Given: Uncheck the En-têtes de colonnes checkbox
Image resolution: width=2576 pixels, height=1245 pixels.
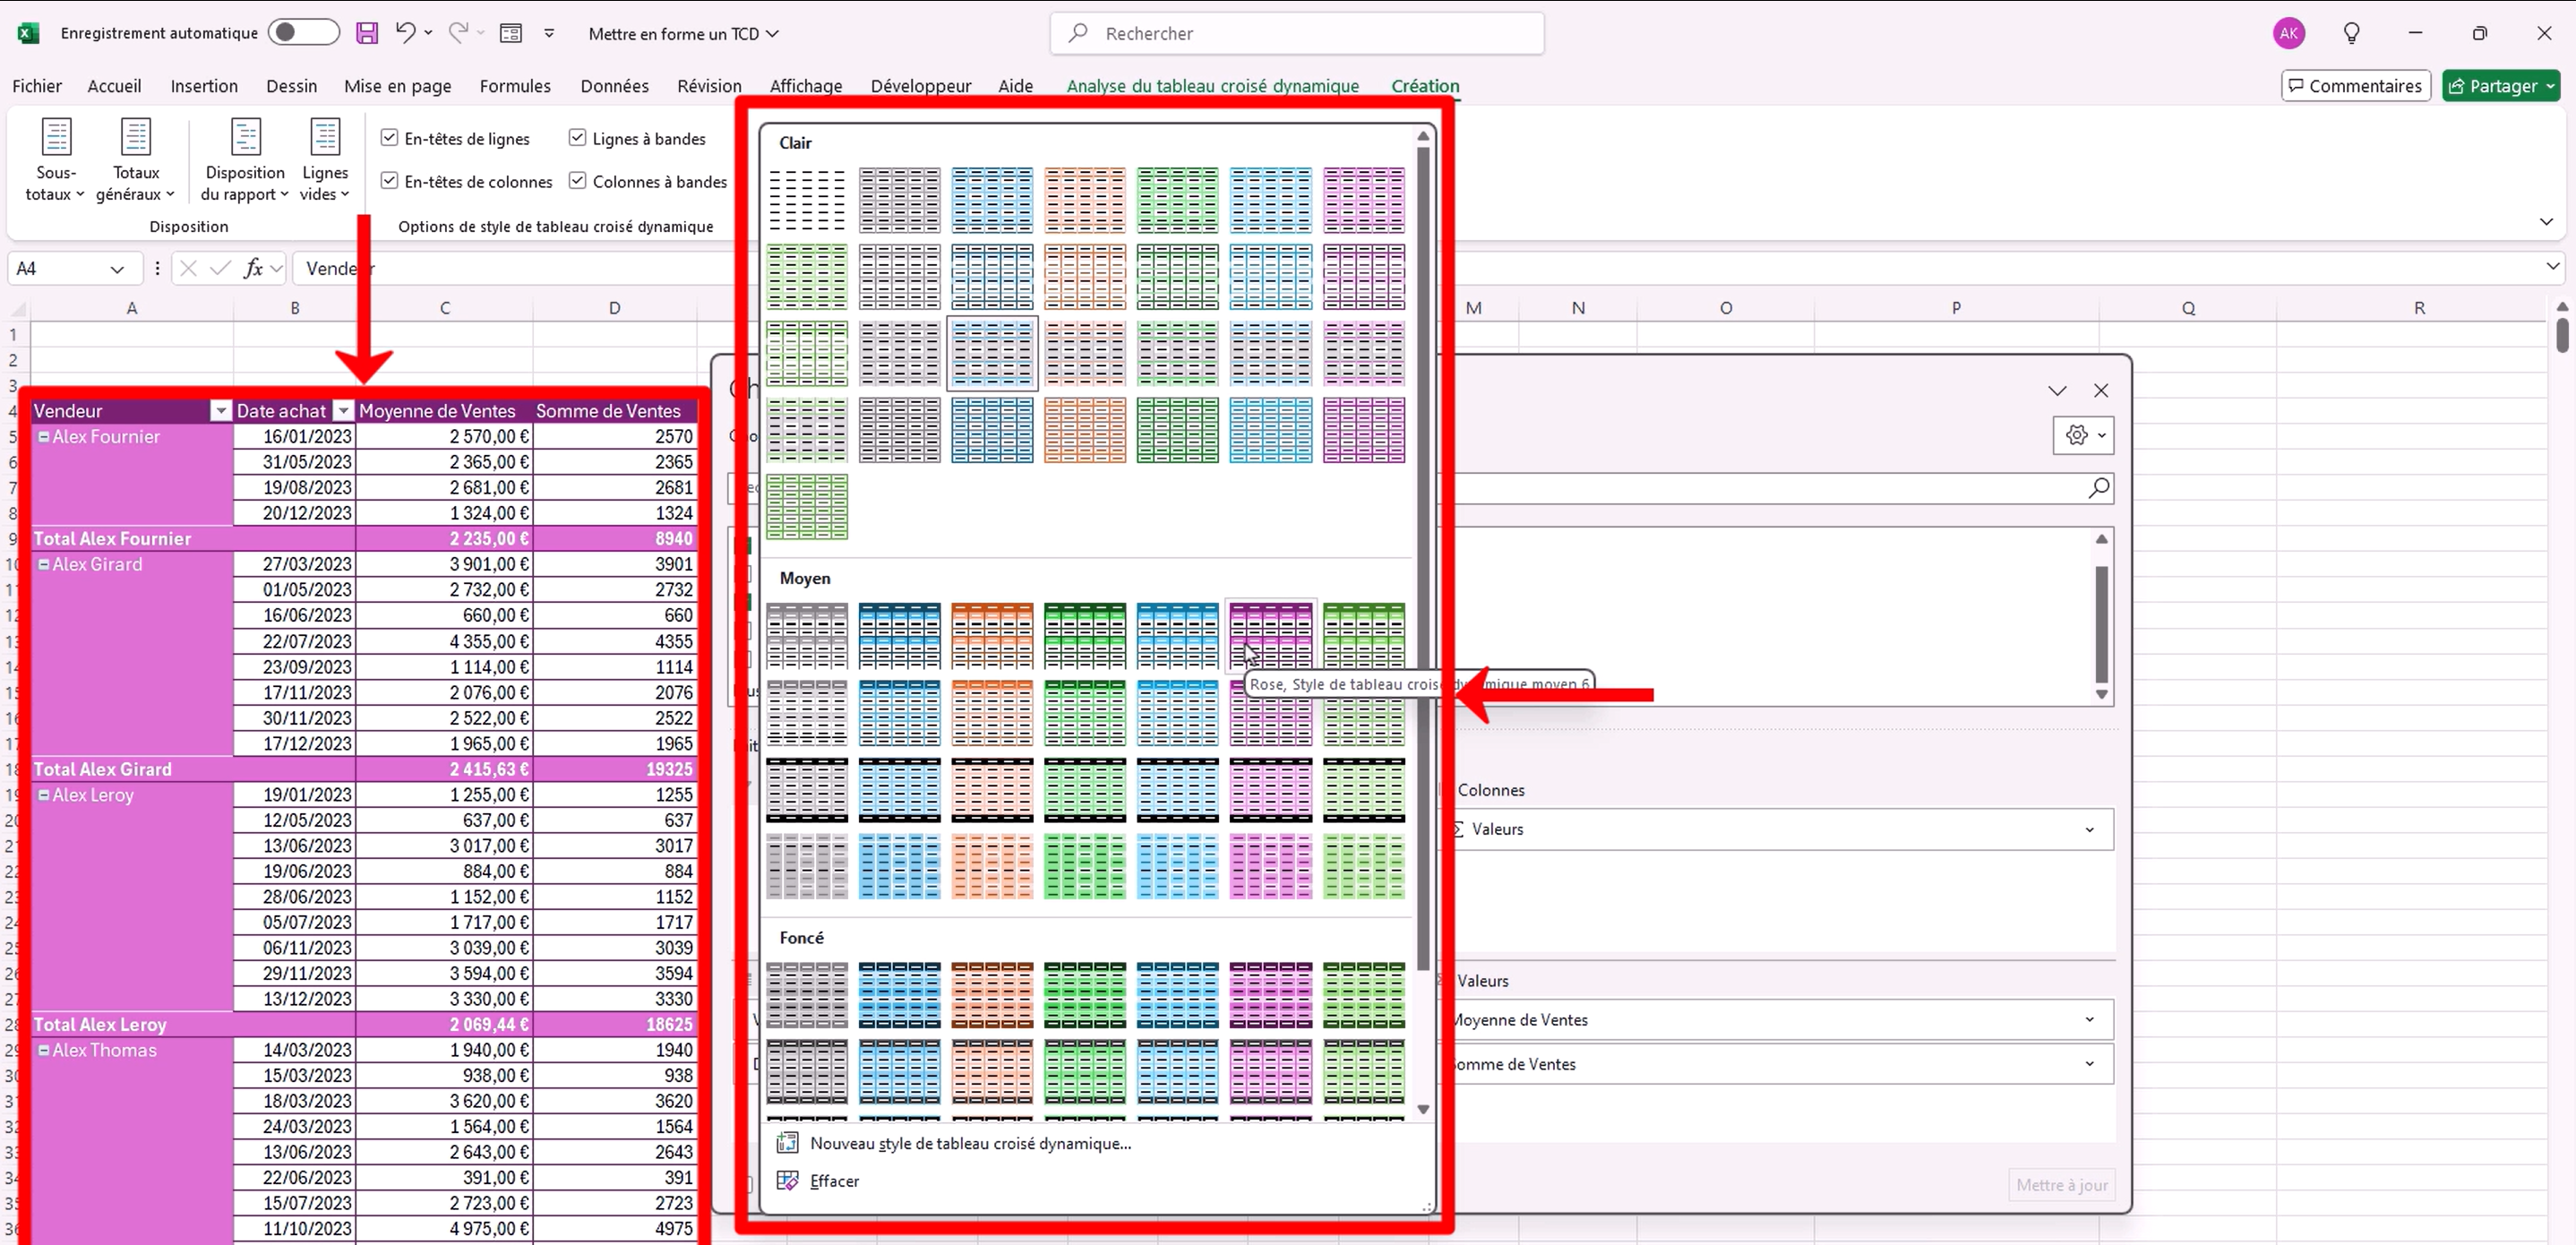Looking at the screenshot, I should click(x=390, y=181).
